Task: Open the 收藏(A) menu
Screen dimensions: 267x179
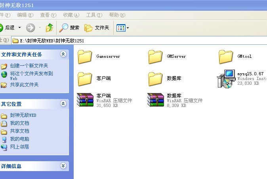Action: pos(71,15)
